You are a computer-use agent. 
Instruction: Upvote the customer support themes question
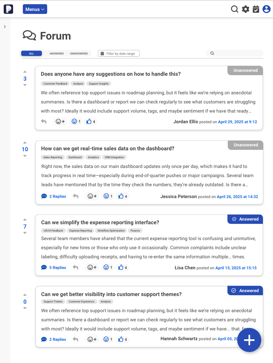coord(25,295)
